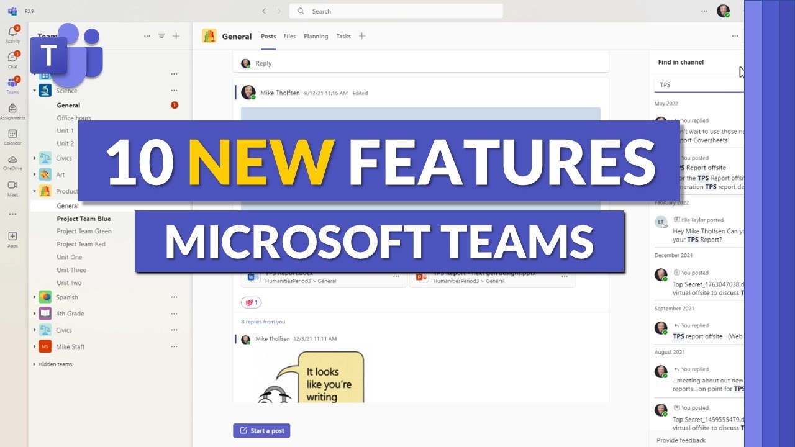Open the TPS Report.docx attachment card
795x447 pixels.
coord(324,277)
